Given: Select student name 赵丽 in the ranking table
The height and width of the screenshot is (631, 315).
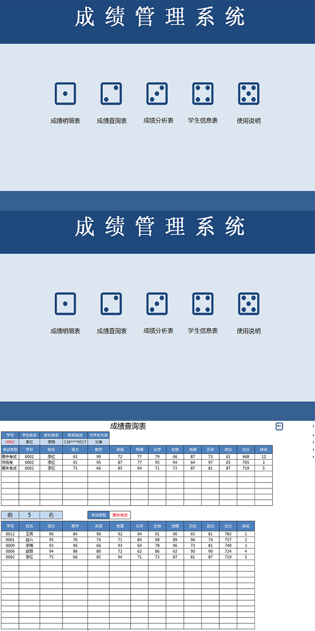Looking at the screenshot, I should (29, 551).
